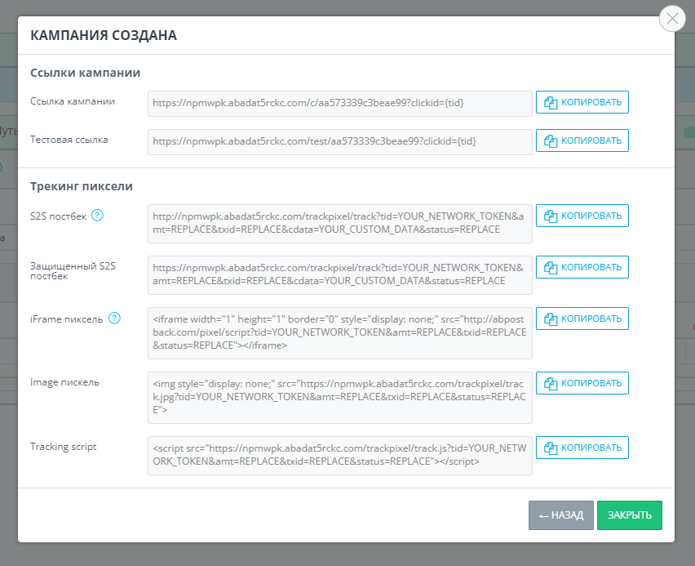Screen dimensions: 695x566
Task: Click the Ссылка кампании URL field
Action: point(339,103)
